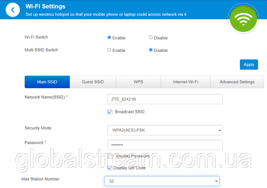Open the Advanced Settings tab
267x188 pixels.
tap(237, 82)
